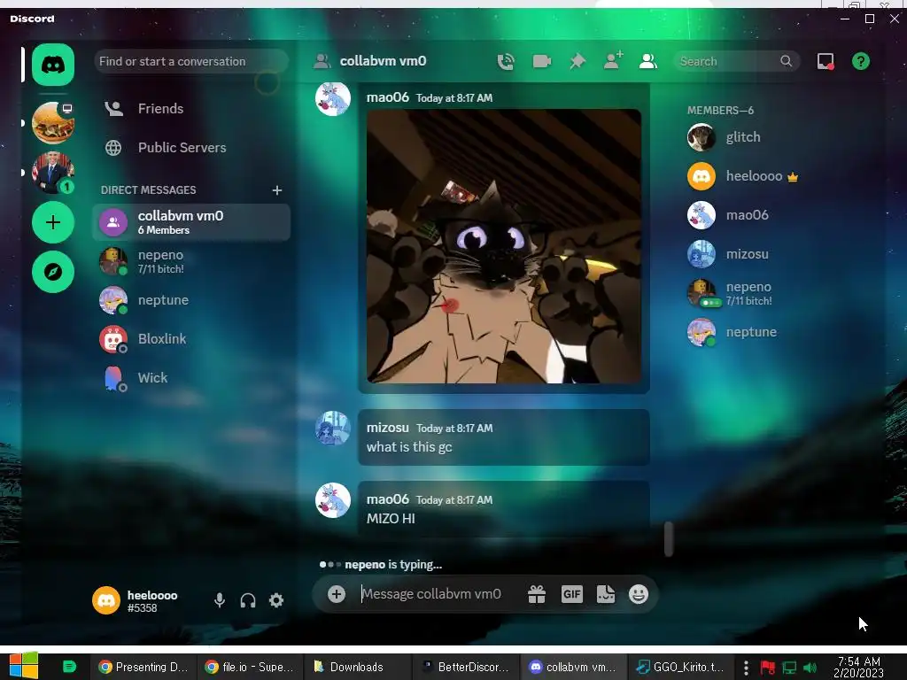Click the network monitor tray icon
The image size is (907, 680).
[789, 668]
